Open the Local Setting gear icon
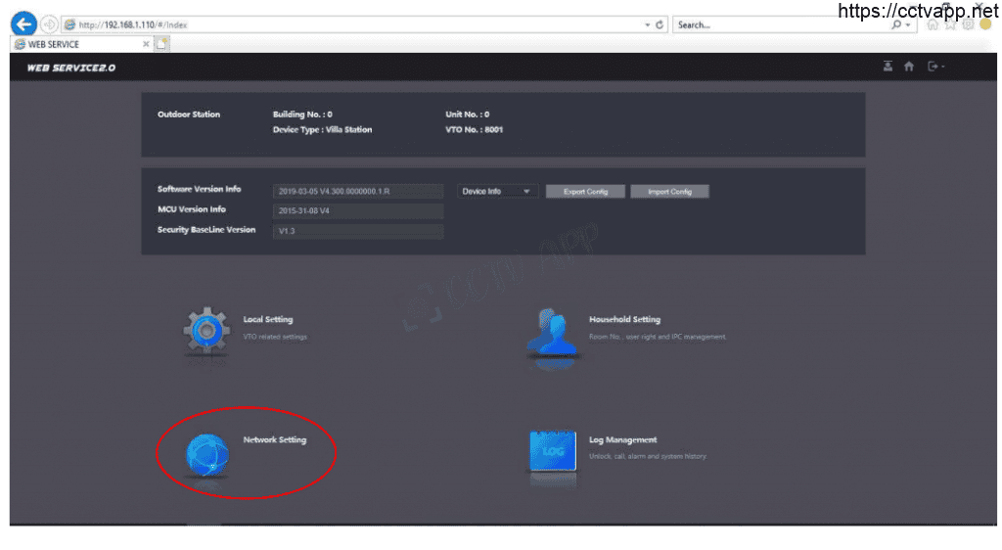 206,331
